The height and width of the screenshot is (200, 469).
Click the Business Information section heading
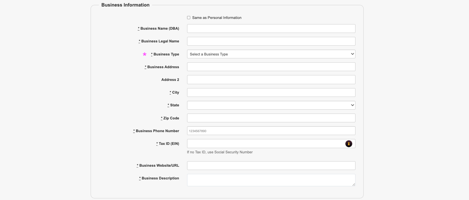(x=126, y=5)
